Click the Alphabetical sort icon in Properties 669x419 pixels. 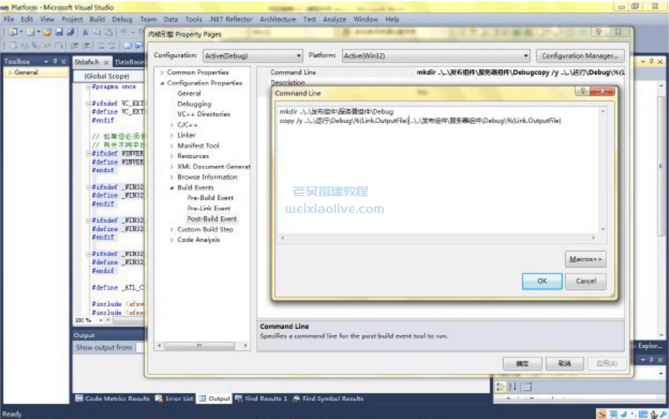513,387
